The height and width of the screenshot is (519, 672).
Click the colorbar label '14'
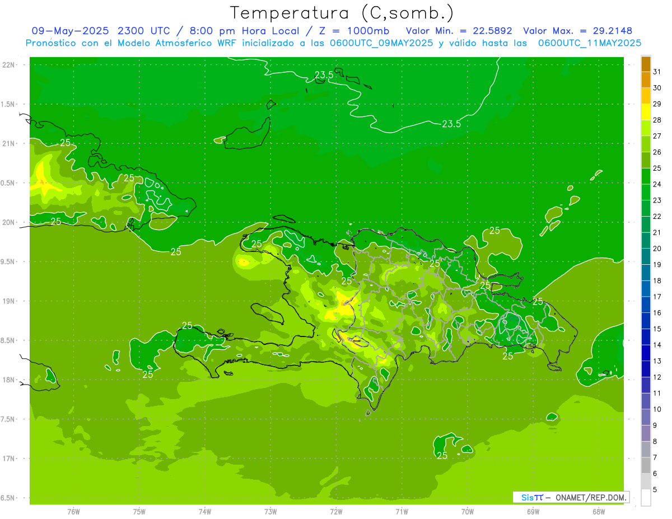pos(657,345)
